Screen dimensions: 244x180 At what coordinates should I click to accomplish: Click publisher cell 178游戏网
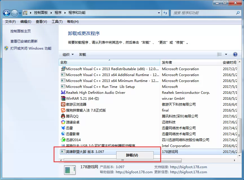pyautogui.click(x=170, y=152)
